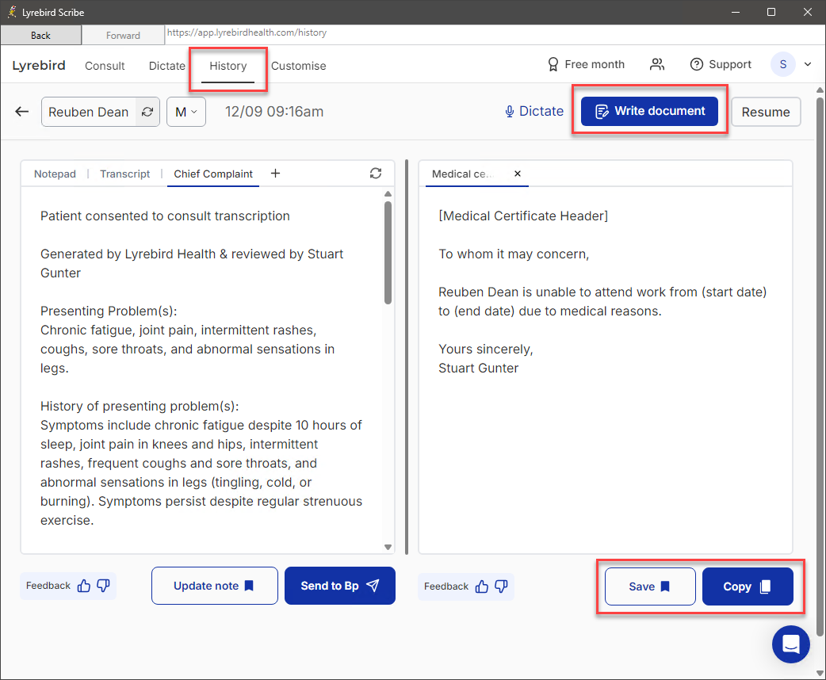The image size is (826, 680).
Task: Click Update note button
Action: coord(214,586)
